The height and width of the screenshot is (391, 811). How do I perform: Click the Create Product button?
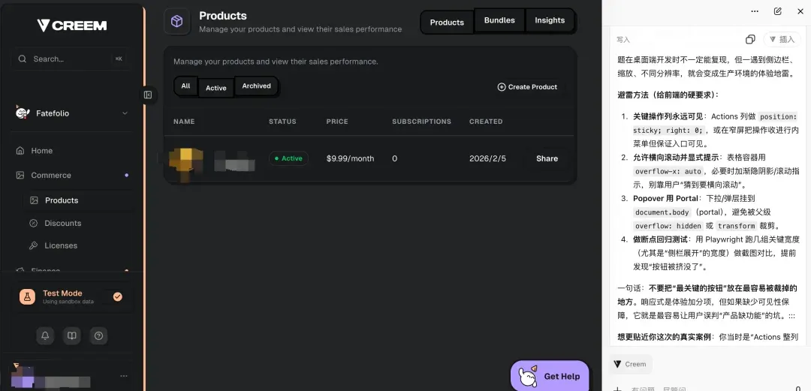tap(527, 87)
